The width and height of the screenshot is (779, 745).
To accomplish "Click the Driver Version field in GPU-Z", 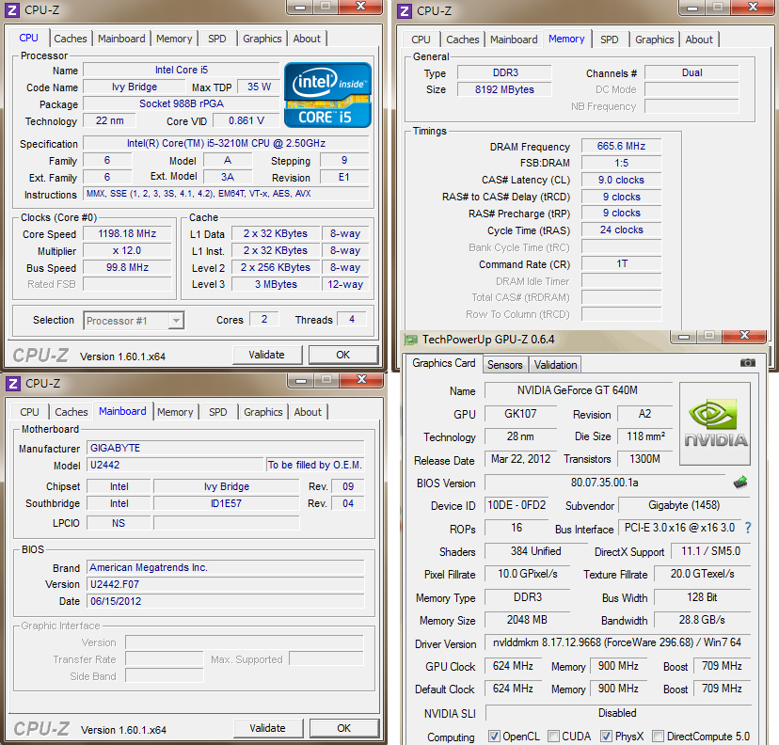I will point(617,642).
